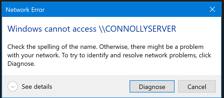Screen dimensions: 224x98
Task: Start network diagnosis with the Diagnose button
Action: click(x=152, y=86)
